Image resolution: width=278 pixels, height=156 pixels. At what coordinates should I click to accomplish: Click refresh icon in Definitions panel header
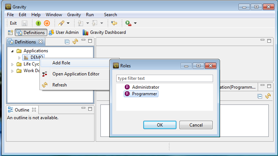[x=75, y=42]
